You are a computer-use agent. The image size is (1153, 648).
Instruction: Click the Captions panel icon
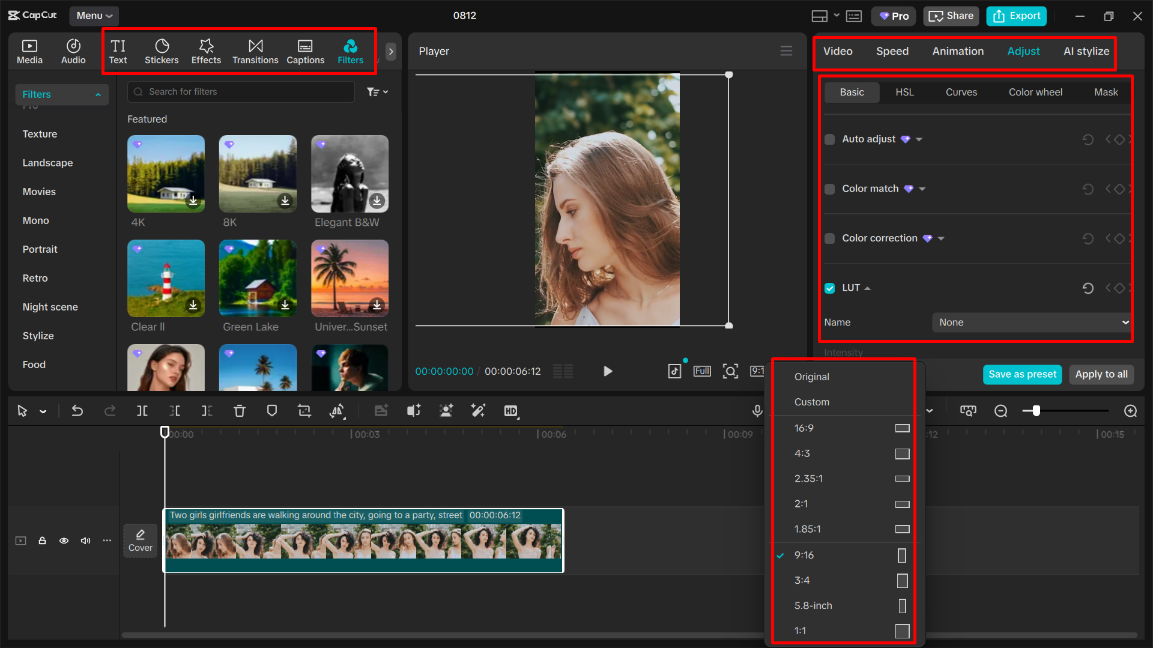(305, 51)
